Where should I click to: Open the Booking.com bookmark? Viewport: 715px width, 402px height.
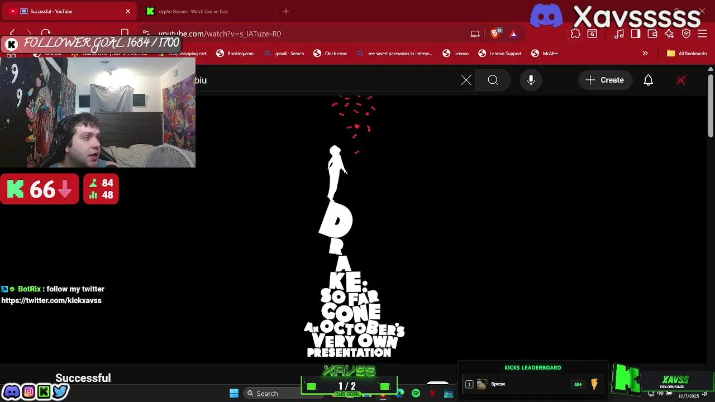[235, 54]
